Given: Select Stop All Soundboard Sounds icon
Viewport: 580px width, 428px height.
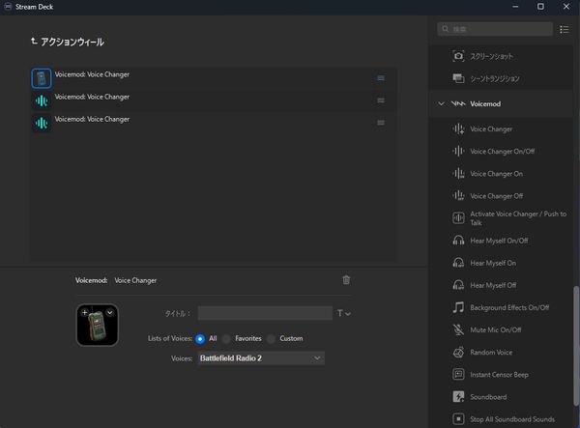Looking at the screenshot, I should click(458, 419).
